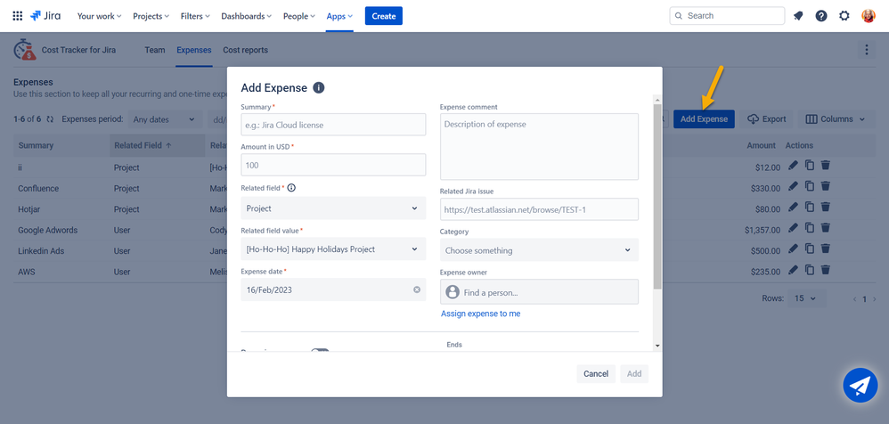Click the Related field info icon
The width and height of the screenshot is (889, 424).
pyautogui.click(x=291, y=188)
